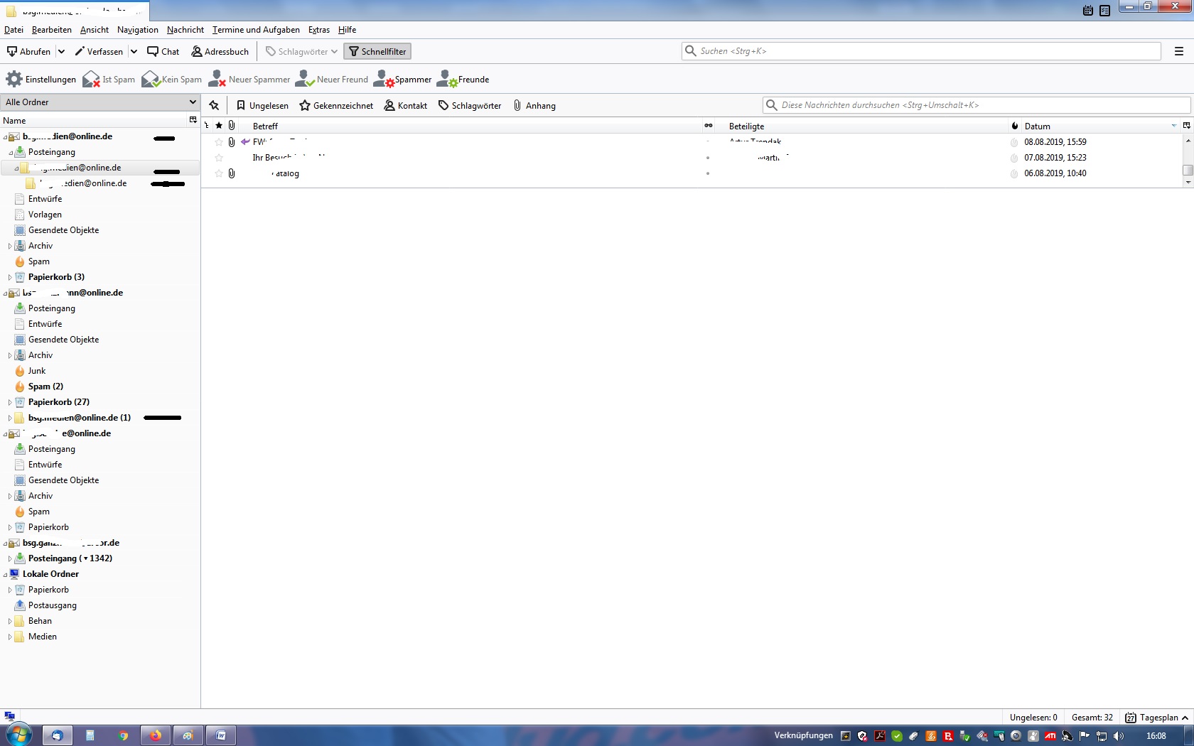Add sender via Neuer Spammer icon
The height and width of the screenshot is (746, 1194).
pos(217,79)
